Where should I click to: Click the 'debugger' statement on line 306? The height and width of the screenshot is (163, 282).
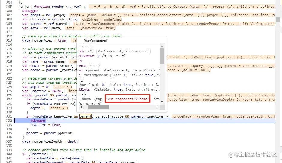30,11
